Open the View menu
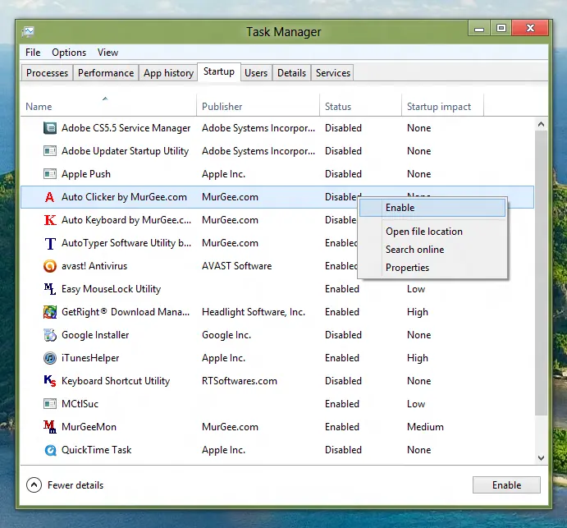 (107, 53)
